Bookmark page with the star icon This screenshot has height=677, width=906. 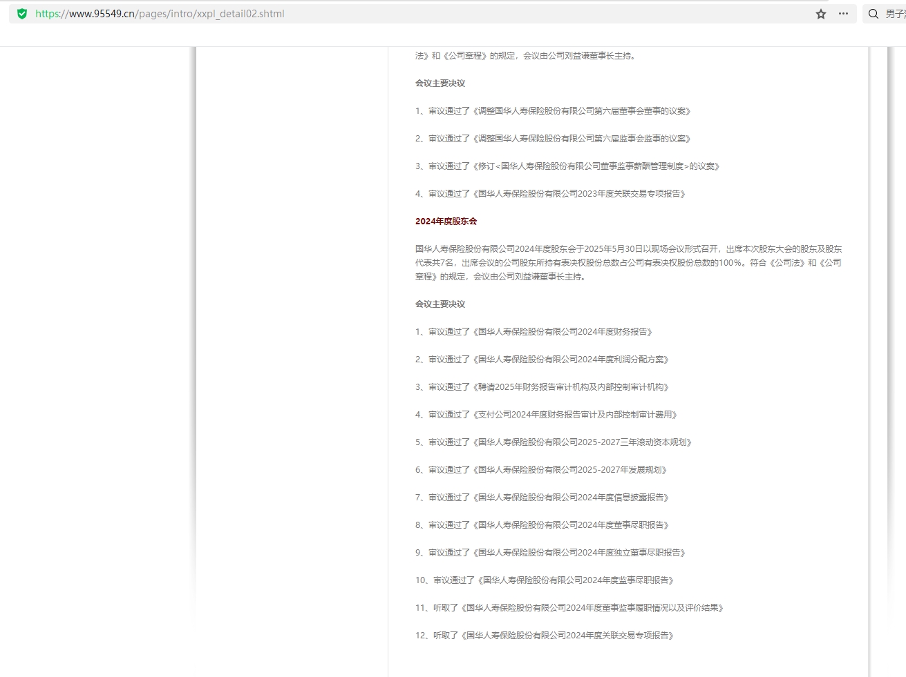pyautogui.click(x=821, y=14)
